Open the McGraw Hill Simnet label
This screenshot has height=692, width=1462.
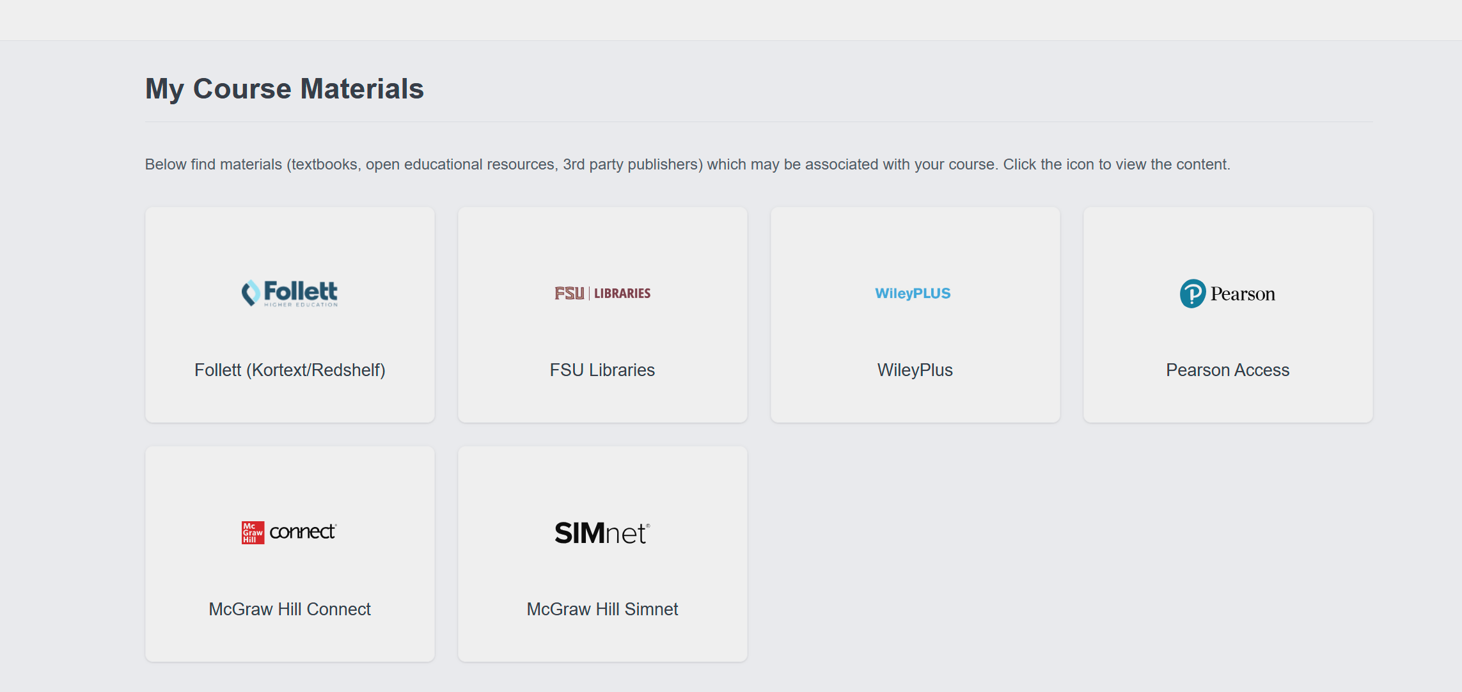[x=602, y=609]
